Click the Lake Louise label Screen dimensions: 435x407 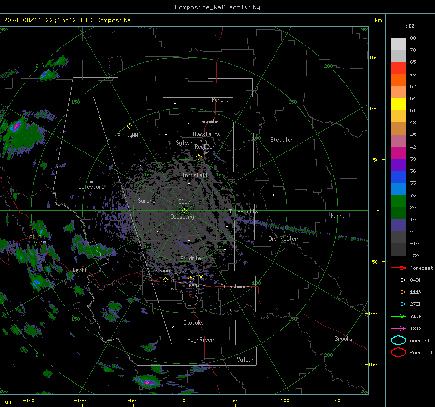pos(37,238)
